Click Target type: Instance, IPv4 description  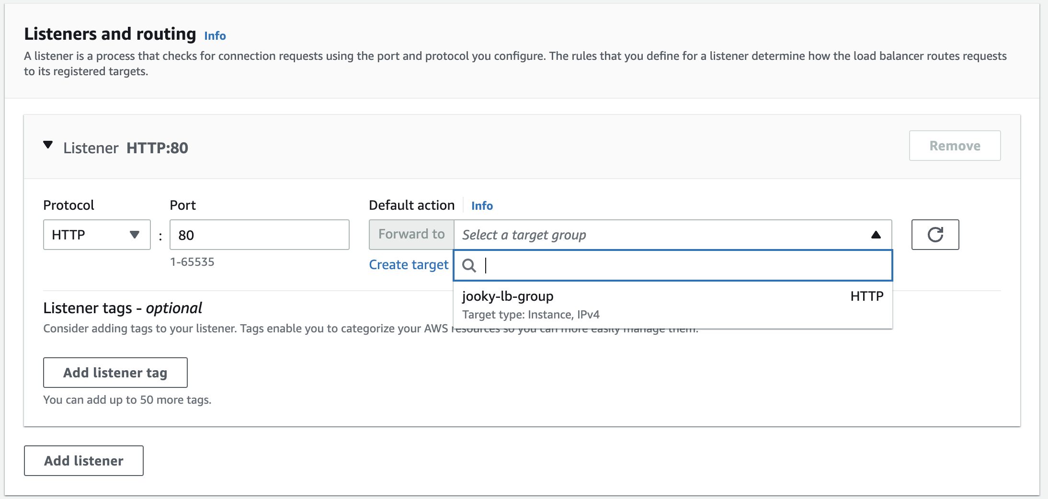pos(531,315)
